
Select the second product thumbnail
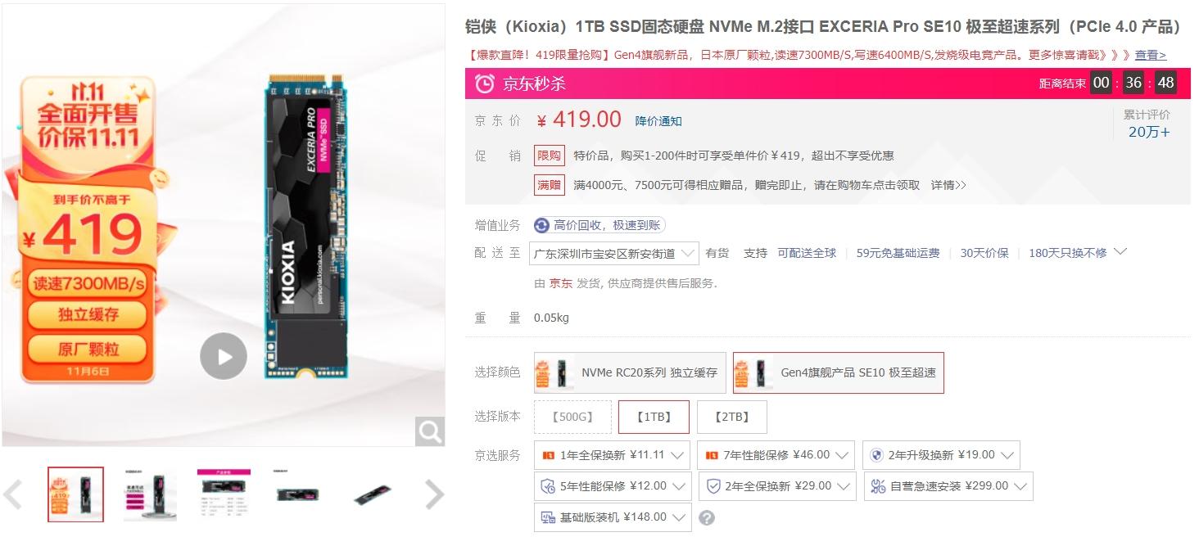150,494
